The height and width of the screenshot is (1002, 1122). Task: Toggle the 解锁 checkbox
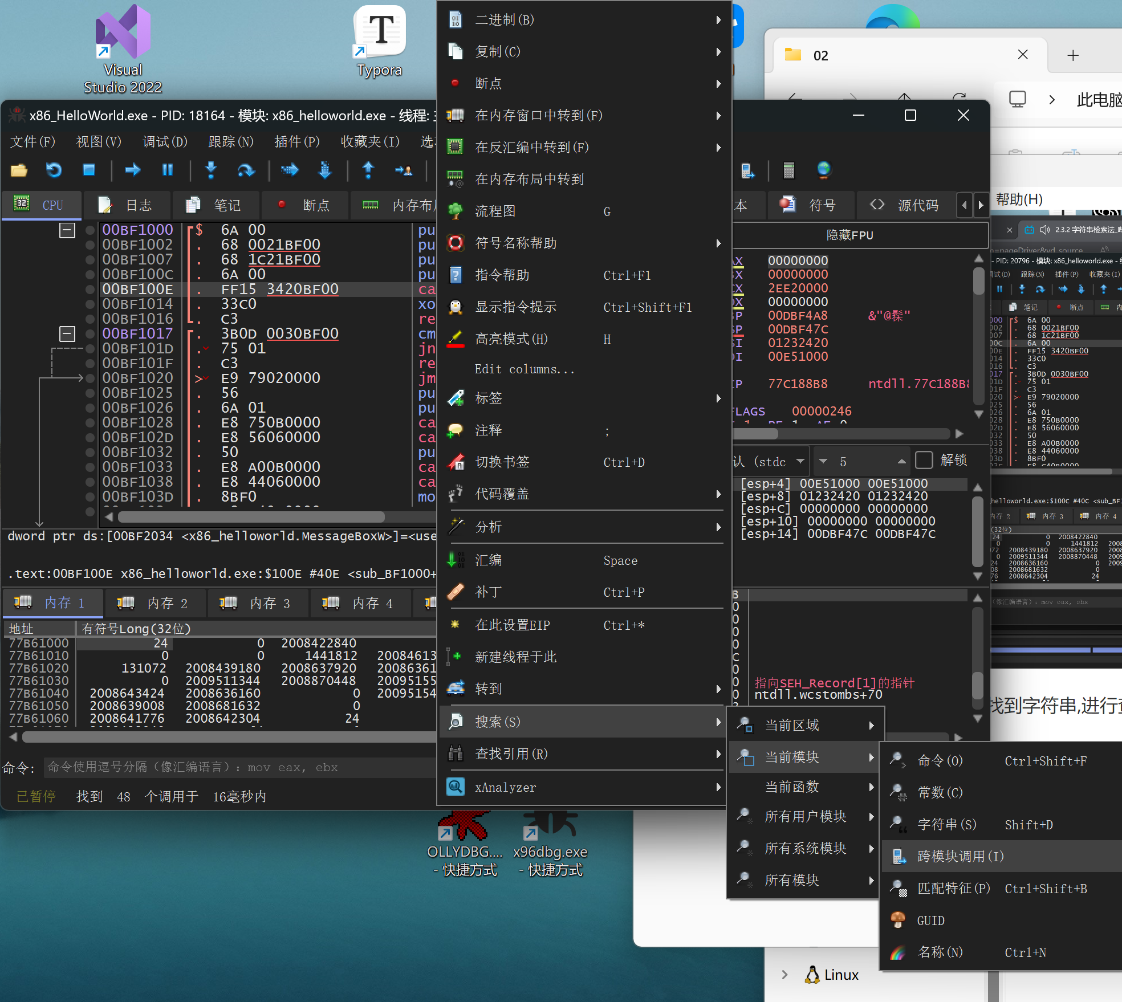924,460
